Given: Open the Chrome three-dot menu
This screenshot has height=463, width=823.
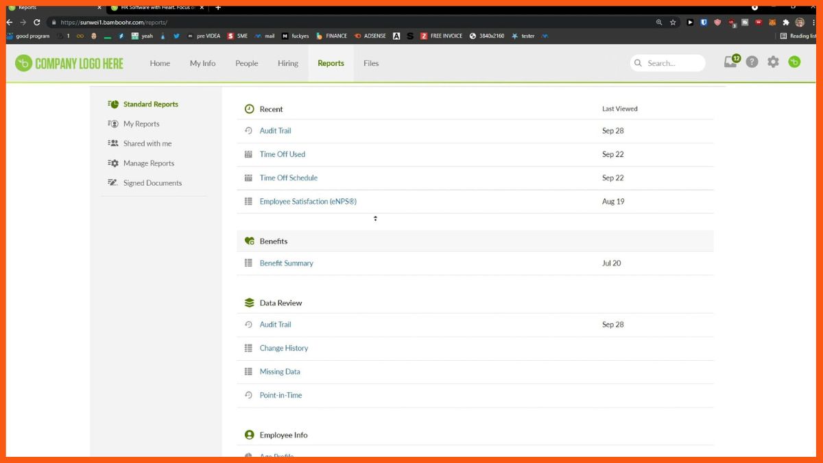Looking at the screenshot, I should [813, 22].
